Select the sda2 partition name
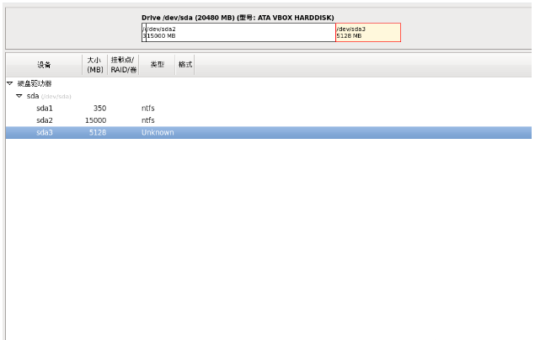The width and height of the screenshot is (535, 340). click(x=45, y=120)
